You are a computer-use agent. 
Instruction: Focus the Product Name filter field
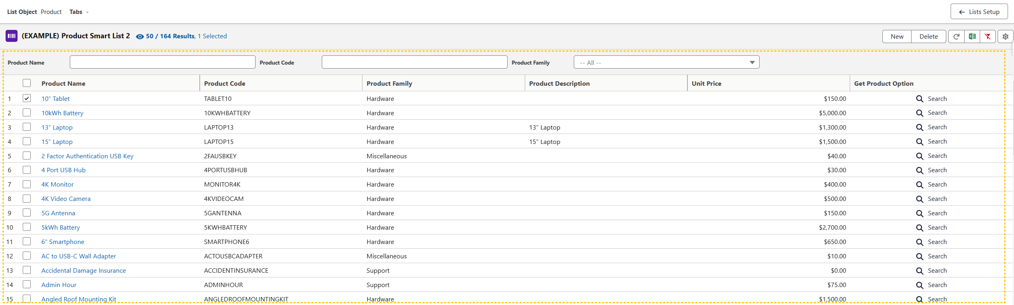coord(162,62)
